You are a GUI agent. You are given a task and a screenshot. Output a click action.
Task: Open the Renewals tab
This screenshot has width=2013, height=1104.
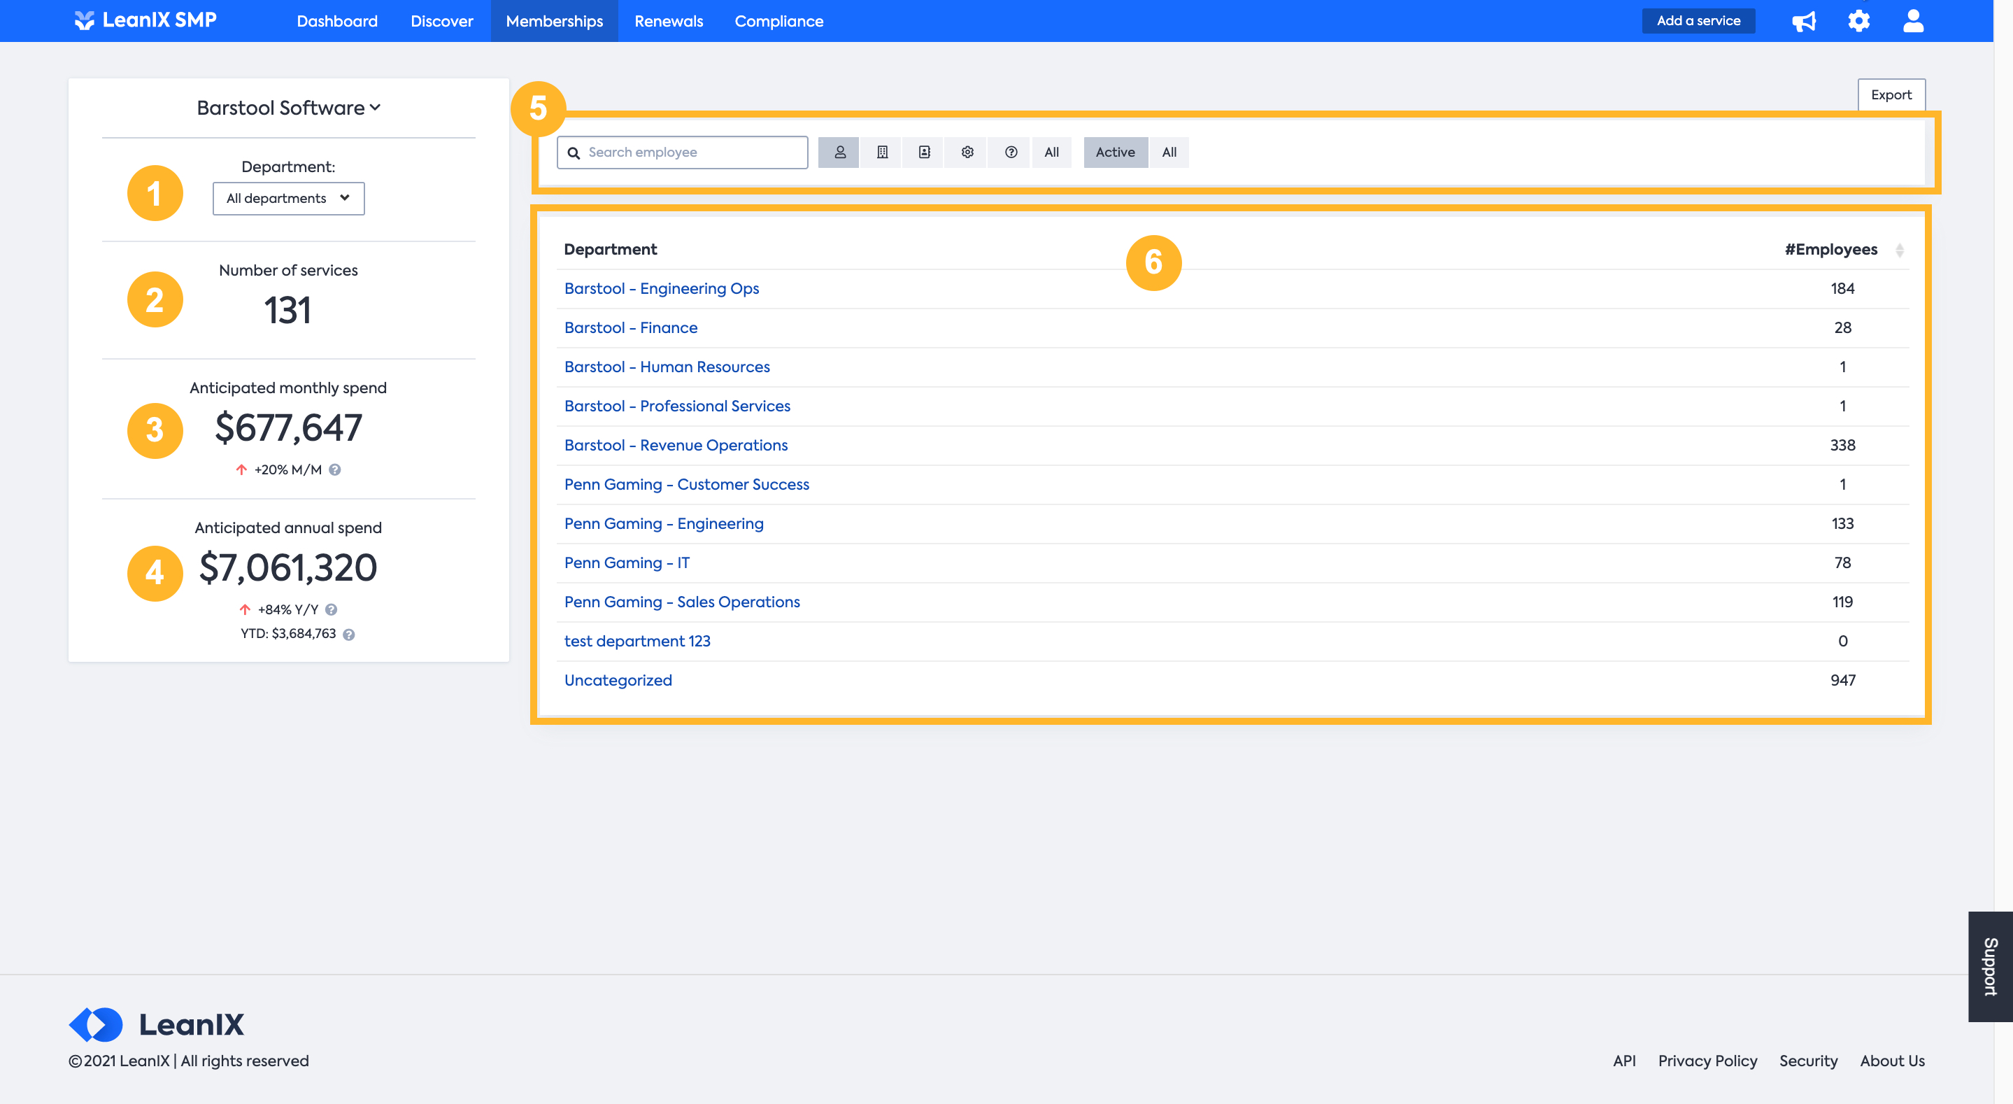point(668,21)
